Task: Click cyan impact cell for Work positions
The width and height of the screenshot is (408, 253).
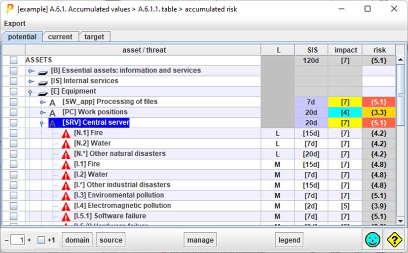Action: pos(345,112)
